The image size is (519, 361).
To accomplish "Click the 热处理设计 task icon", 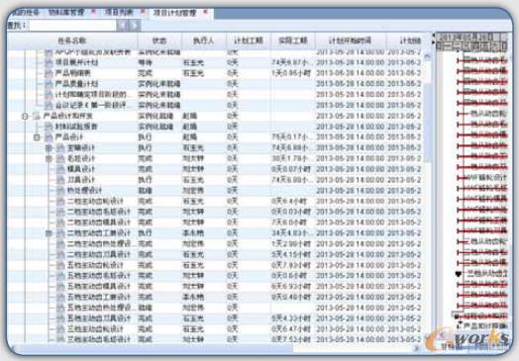I will pyautogui.click(x=60, y=191).
